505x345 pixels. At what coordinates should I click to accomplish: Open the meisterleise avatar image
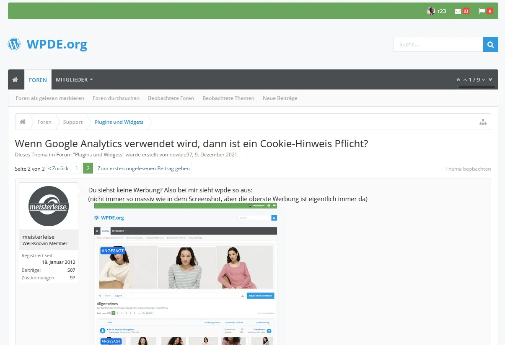pyautogui.click(x=49, y=206)
